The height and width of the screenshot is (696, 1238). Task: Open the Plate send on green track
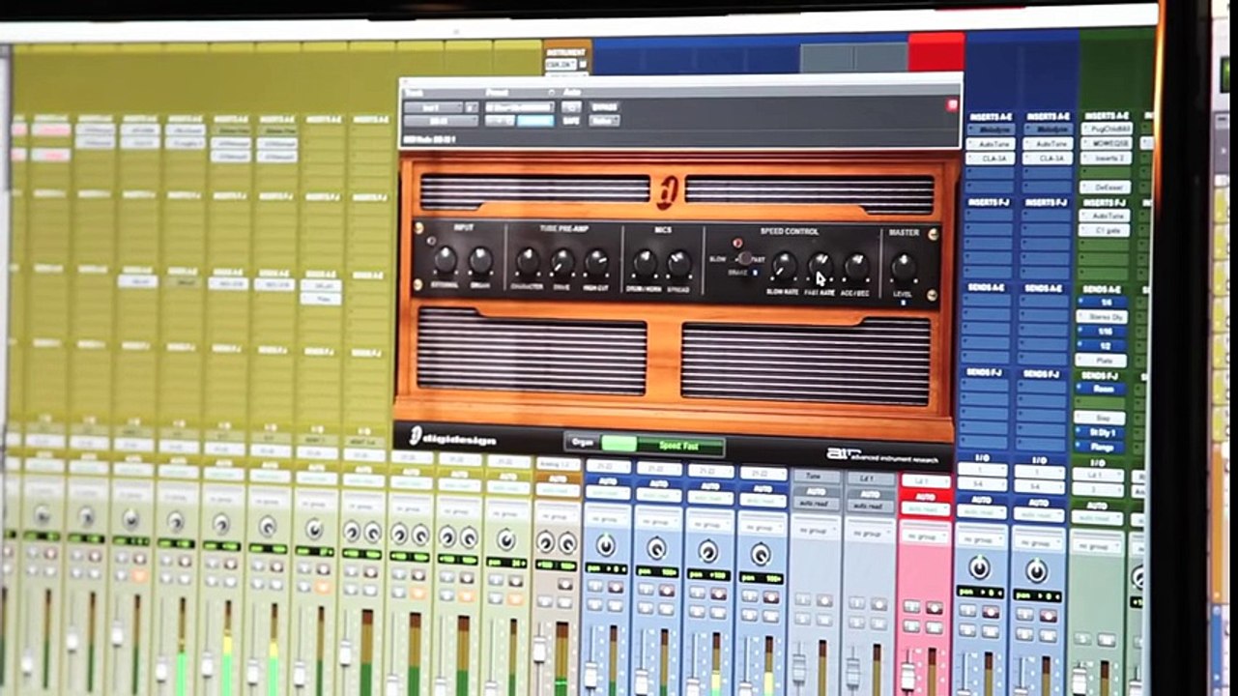click(x=1100, y=360)
